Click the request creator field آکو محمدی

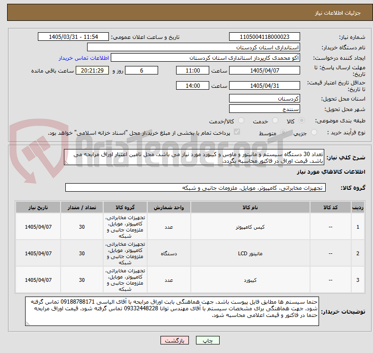205,58
